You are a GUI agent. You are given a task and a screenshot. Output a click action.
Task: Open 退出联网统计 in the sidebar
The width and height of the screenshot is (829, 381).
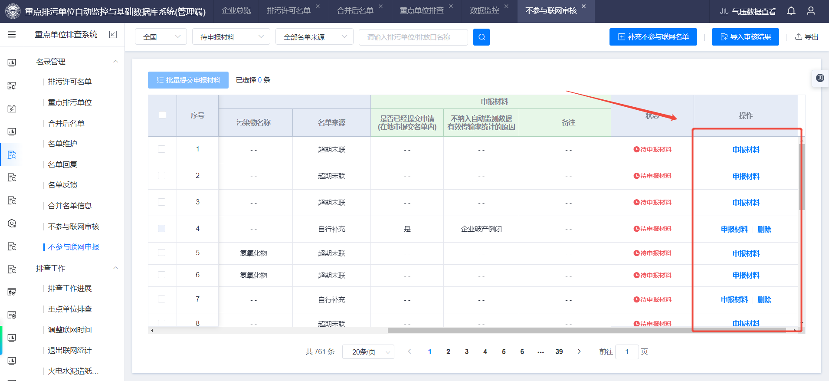[70, 350]
